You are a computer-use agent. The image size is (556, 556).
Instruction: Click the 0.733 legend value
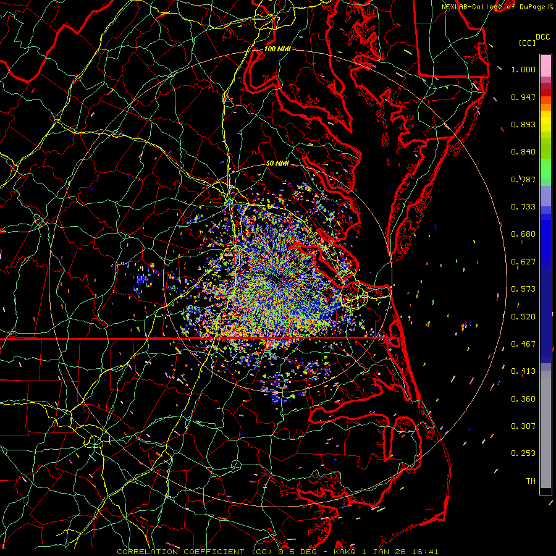(523, 207)
